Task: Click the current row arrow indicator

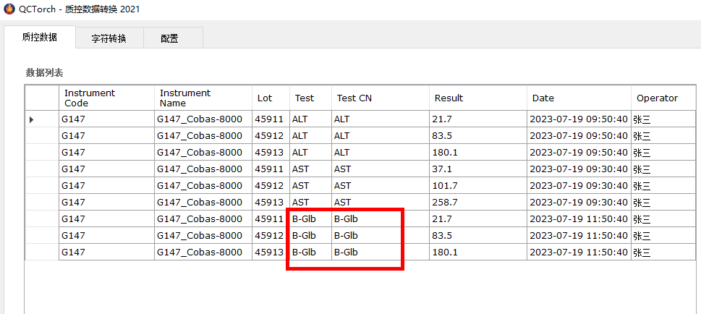Action: coord(31,119)
